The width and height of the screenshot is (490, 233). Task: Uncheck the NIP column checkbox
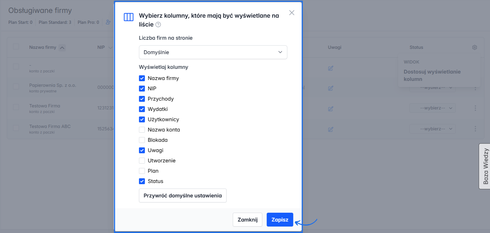click(142, 89)
